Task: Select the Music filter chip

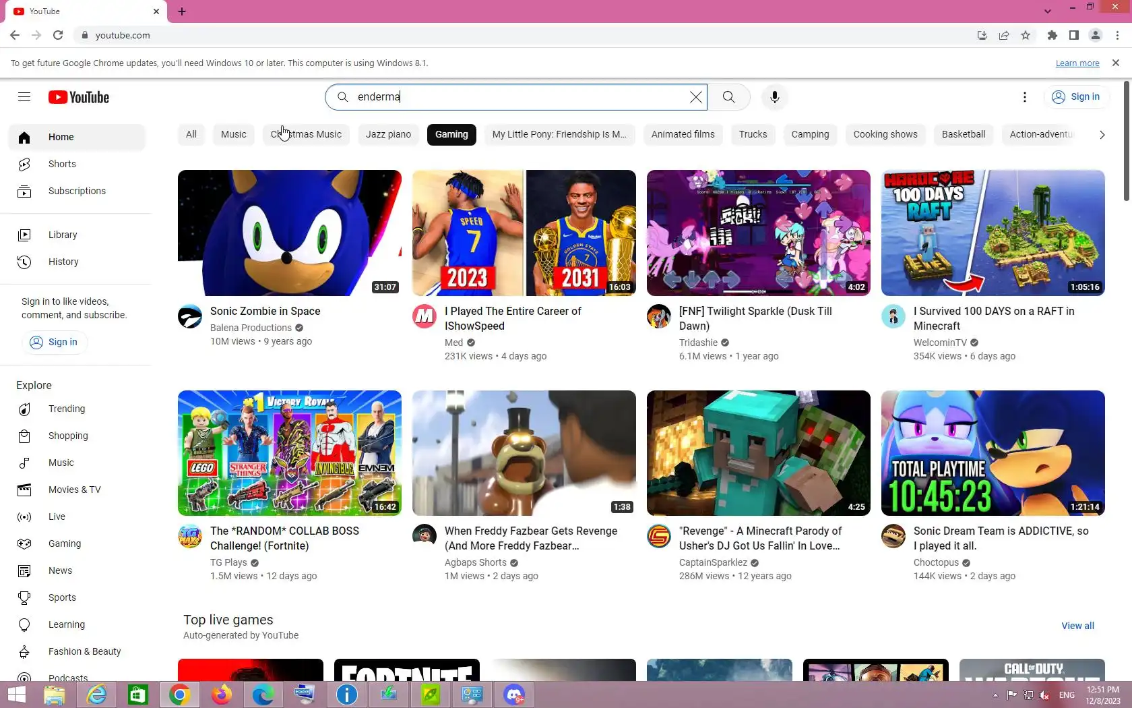Action: pos(234,135)
